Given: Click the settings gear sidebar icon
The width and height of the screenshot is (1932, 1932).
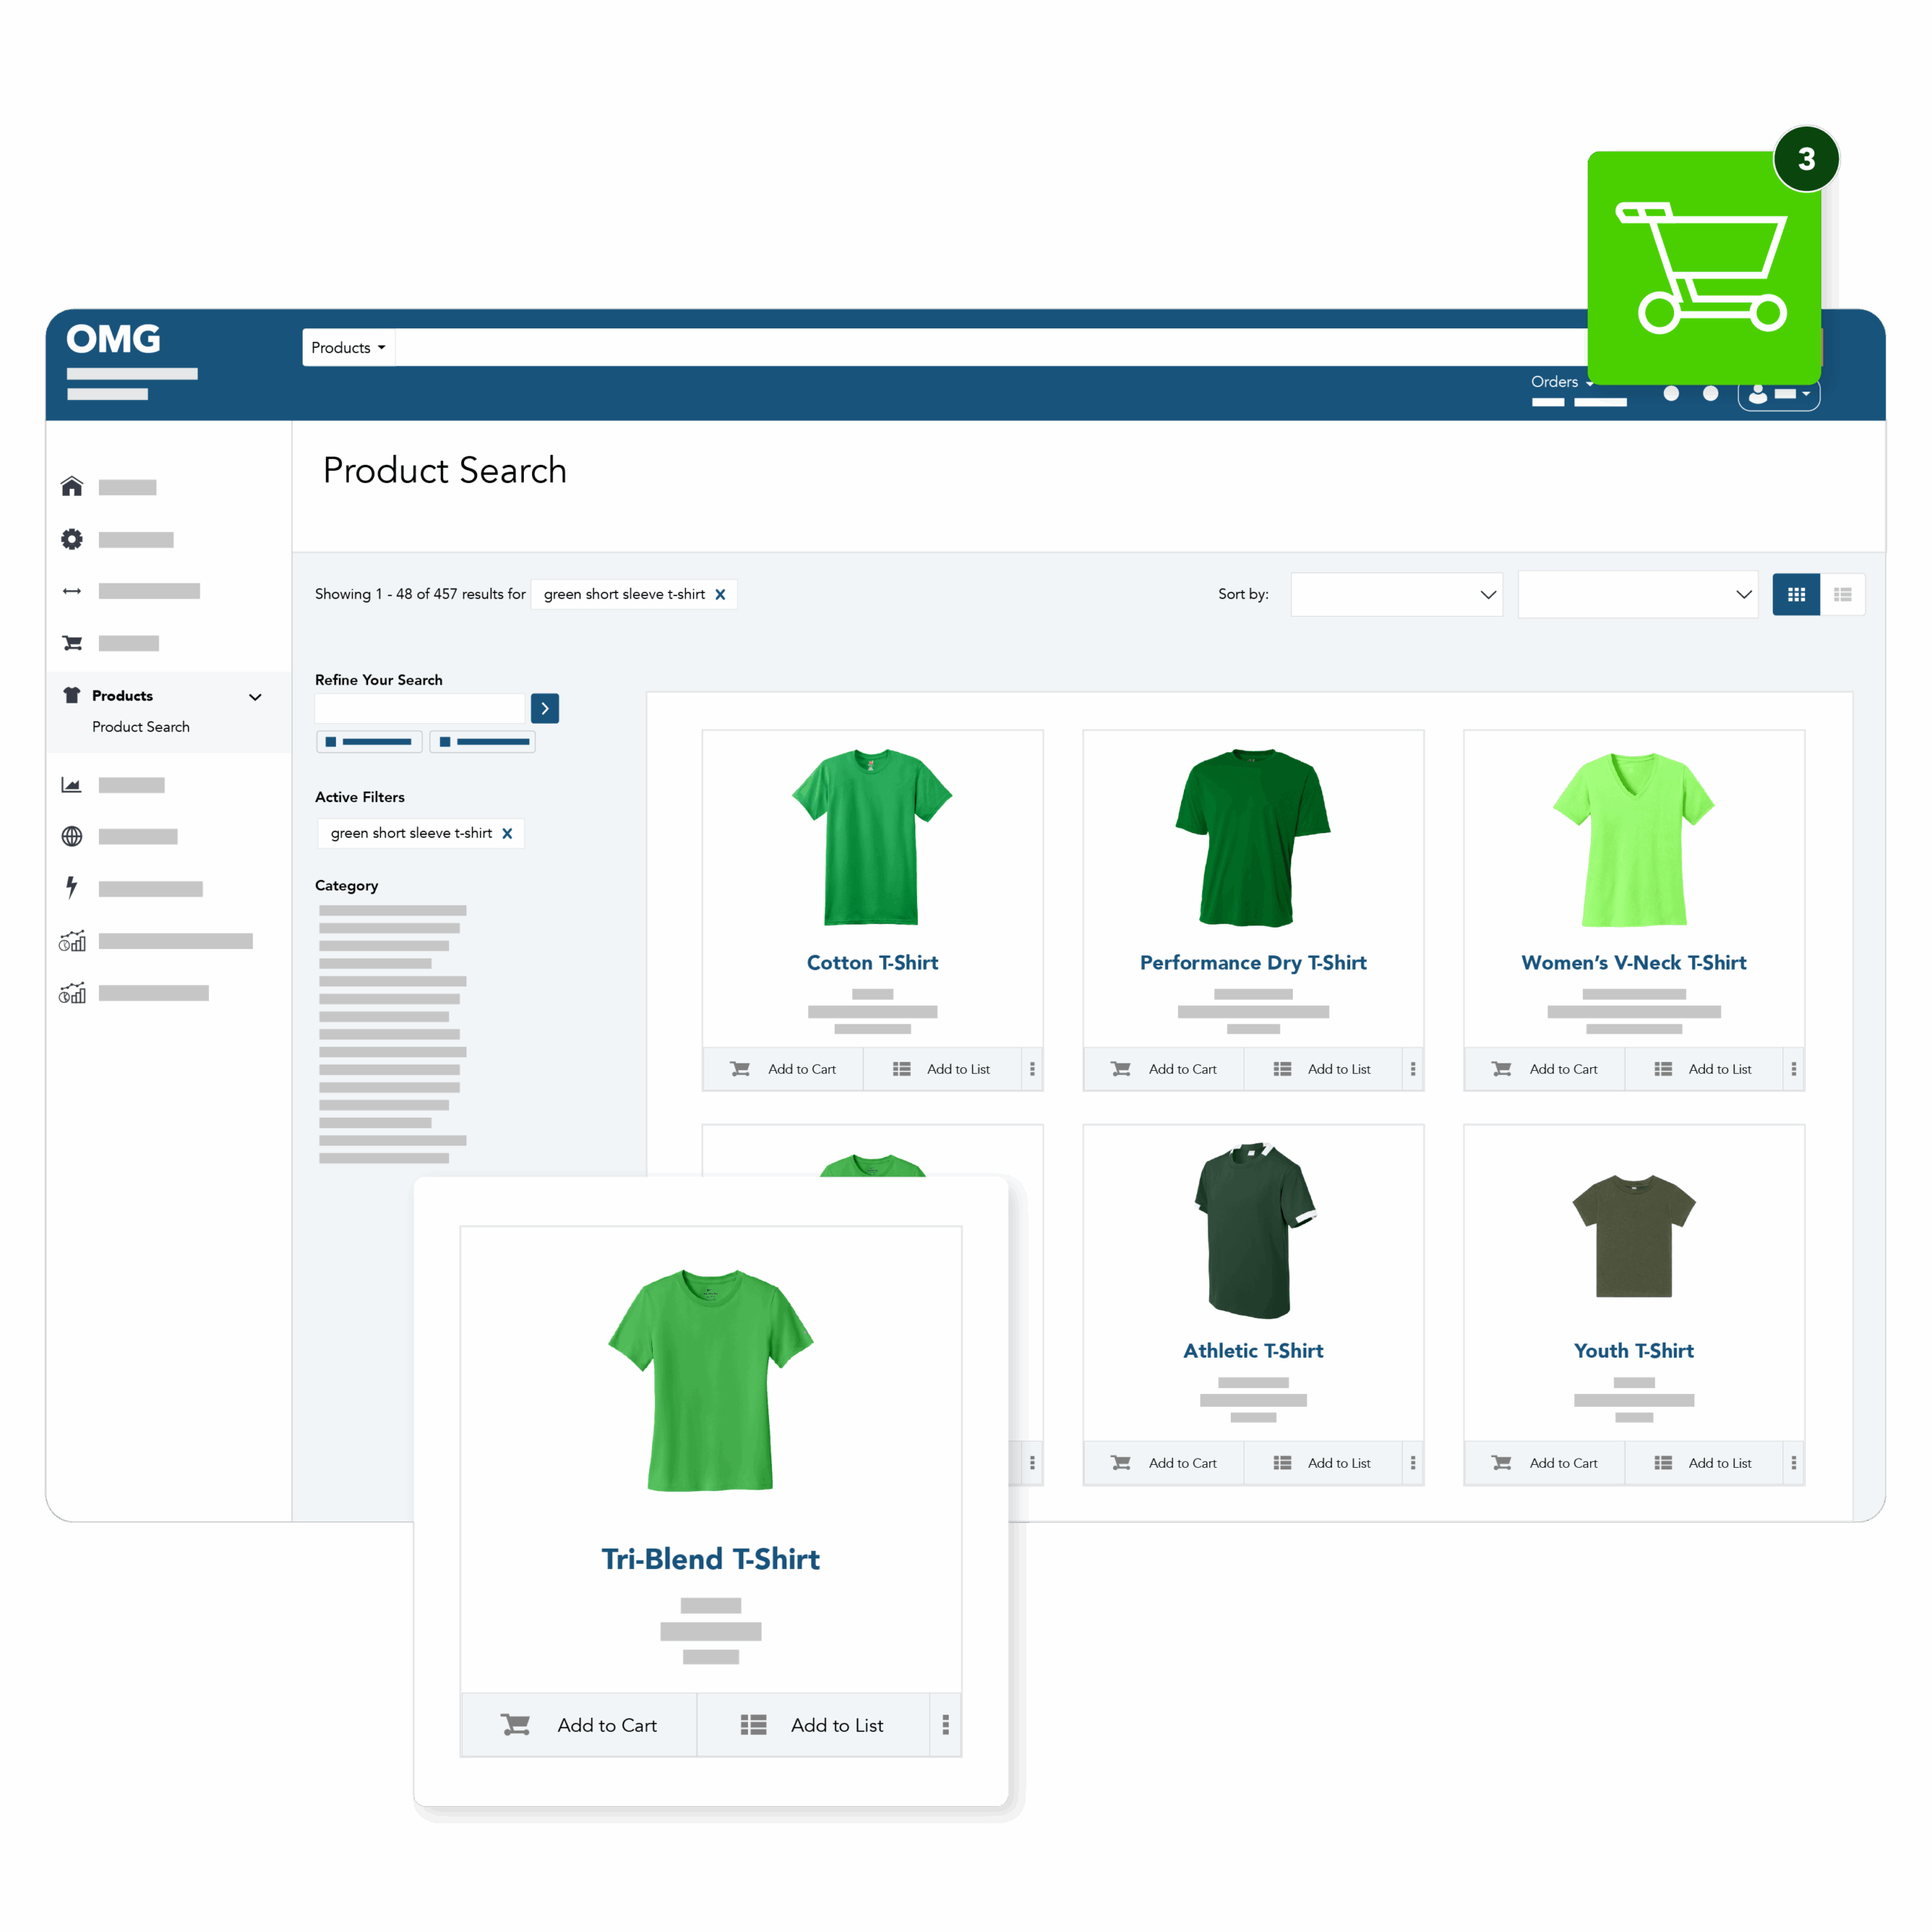Looking at the screenshot, I should pos(72,539).
